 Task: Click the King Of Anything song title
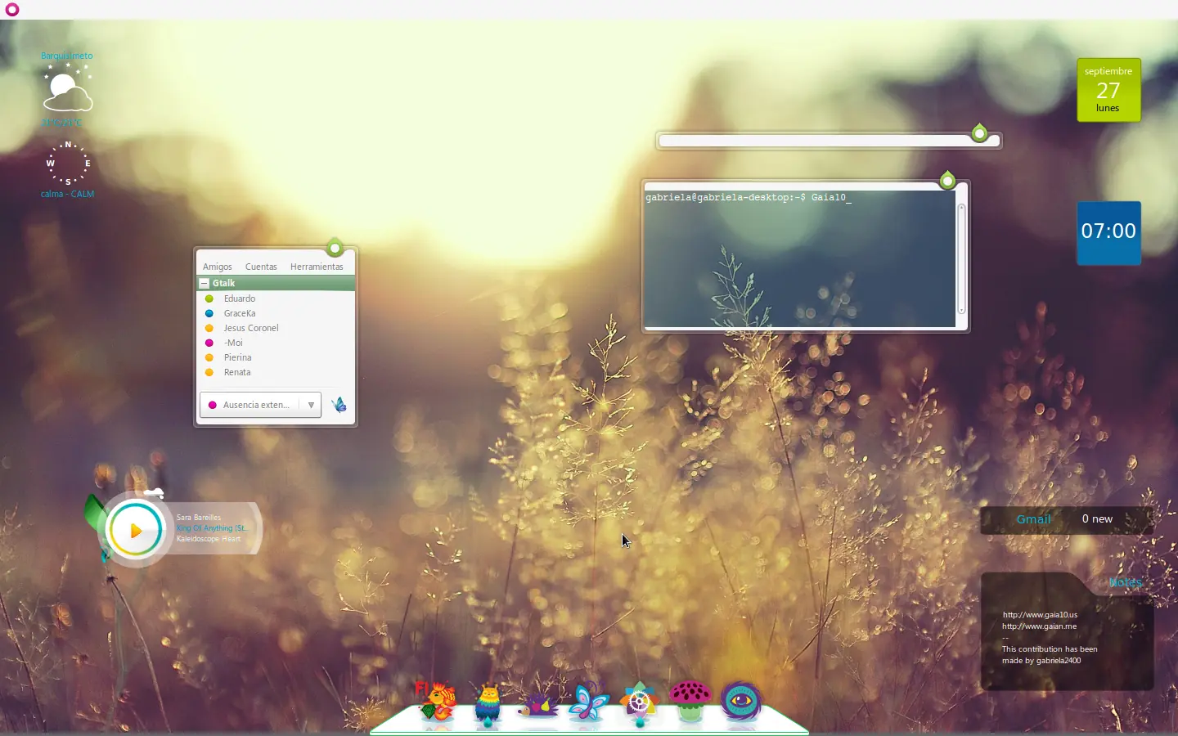tap(211, 528)
